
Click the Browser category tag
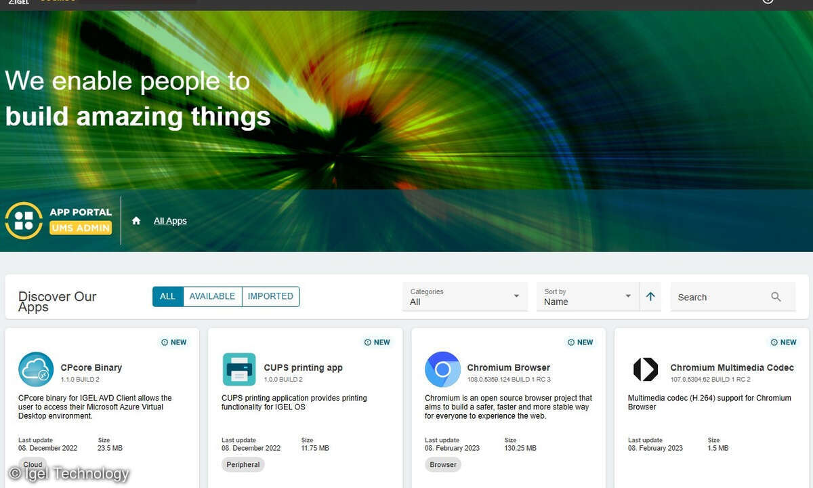443,465
